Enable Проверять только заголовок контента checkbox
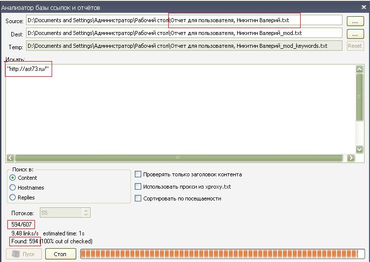370x262 pixels. point(138,174)
